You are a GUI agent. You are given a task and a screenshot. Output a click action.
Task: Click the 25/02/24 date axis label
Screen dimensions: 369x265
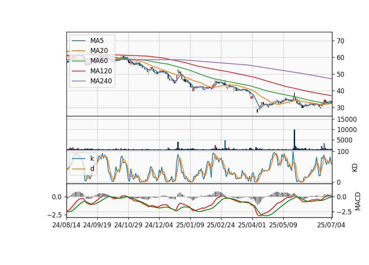coord(221,225)
